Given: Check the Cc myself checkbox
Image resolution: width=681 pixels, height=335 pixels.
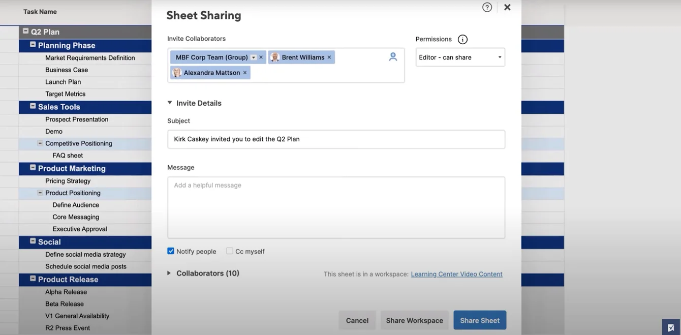Looking at the screenshot, I should click(x=230, y=251).
